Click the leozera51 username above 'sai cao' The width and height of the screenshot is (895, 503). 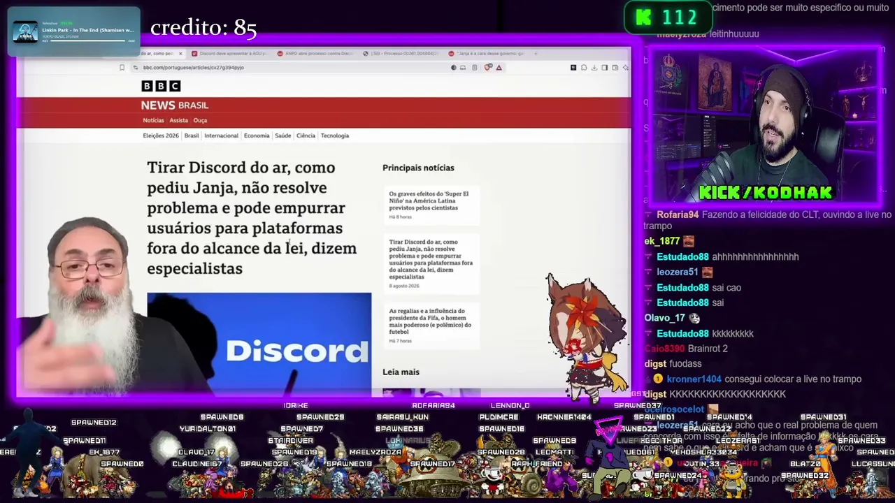pos(678,272)
